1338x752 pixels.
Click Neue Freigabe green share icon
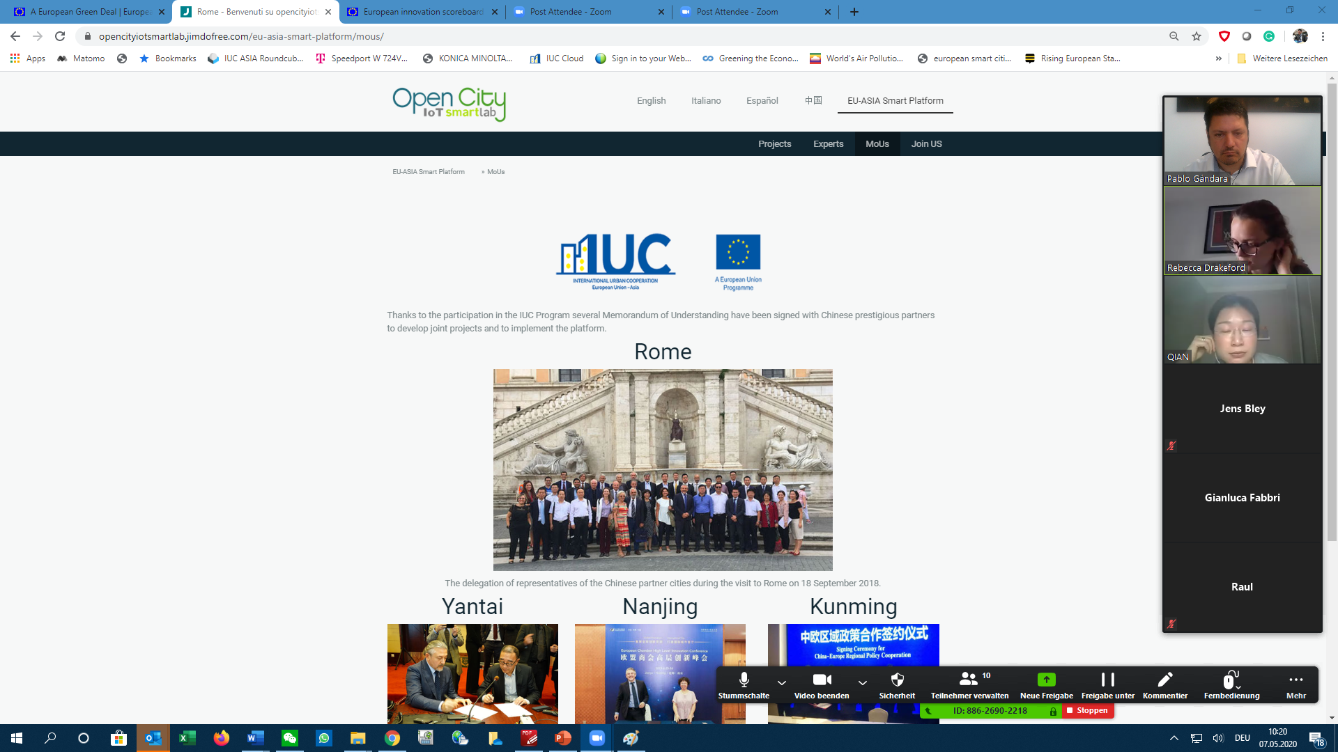[x=1046, y=680]
